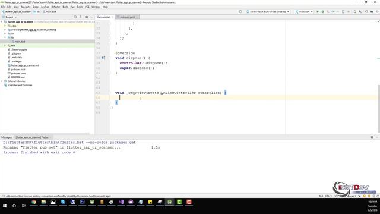Open SDK Manager icon in toolbar
Image resolution: width=380 pixels, height=214 pixels.
click(360, 12)
